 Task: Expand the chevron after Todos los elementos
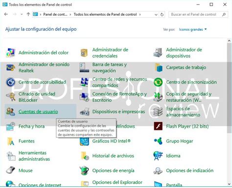(140, 15)
